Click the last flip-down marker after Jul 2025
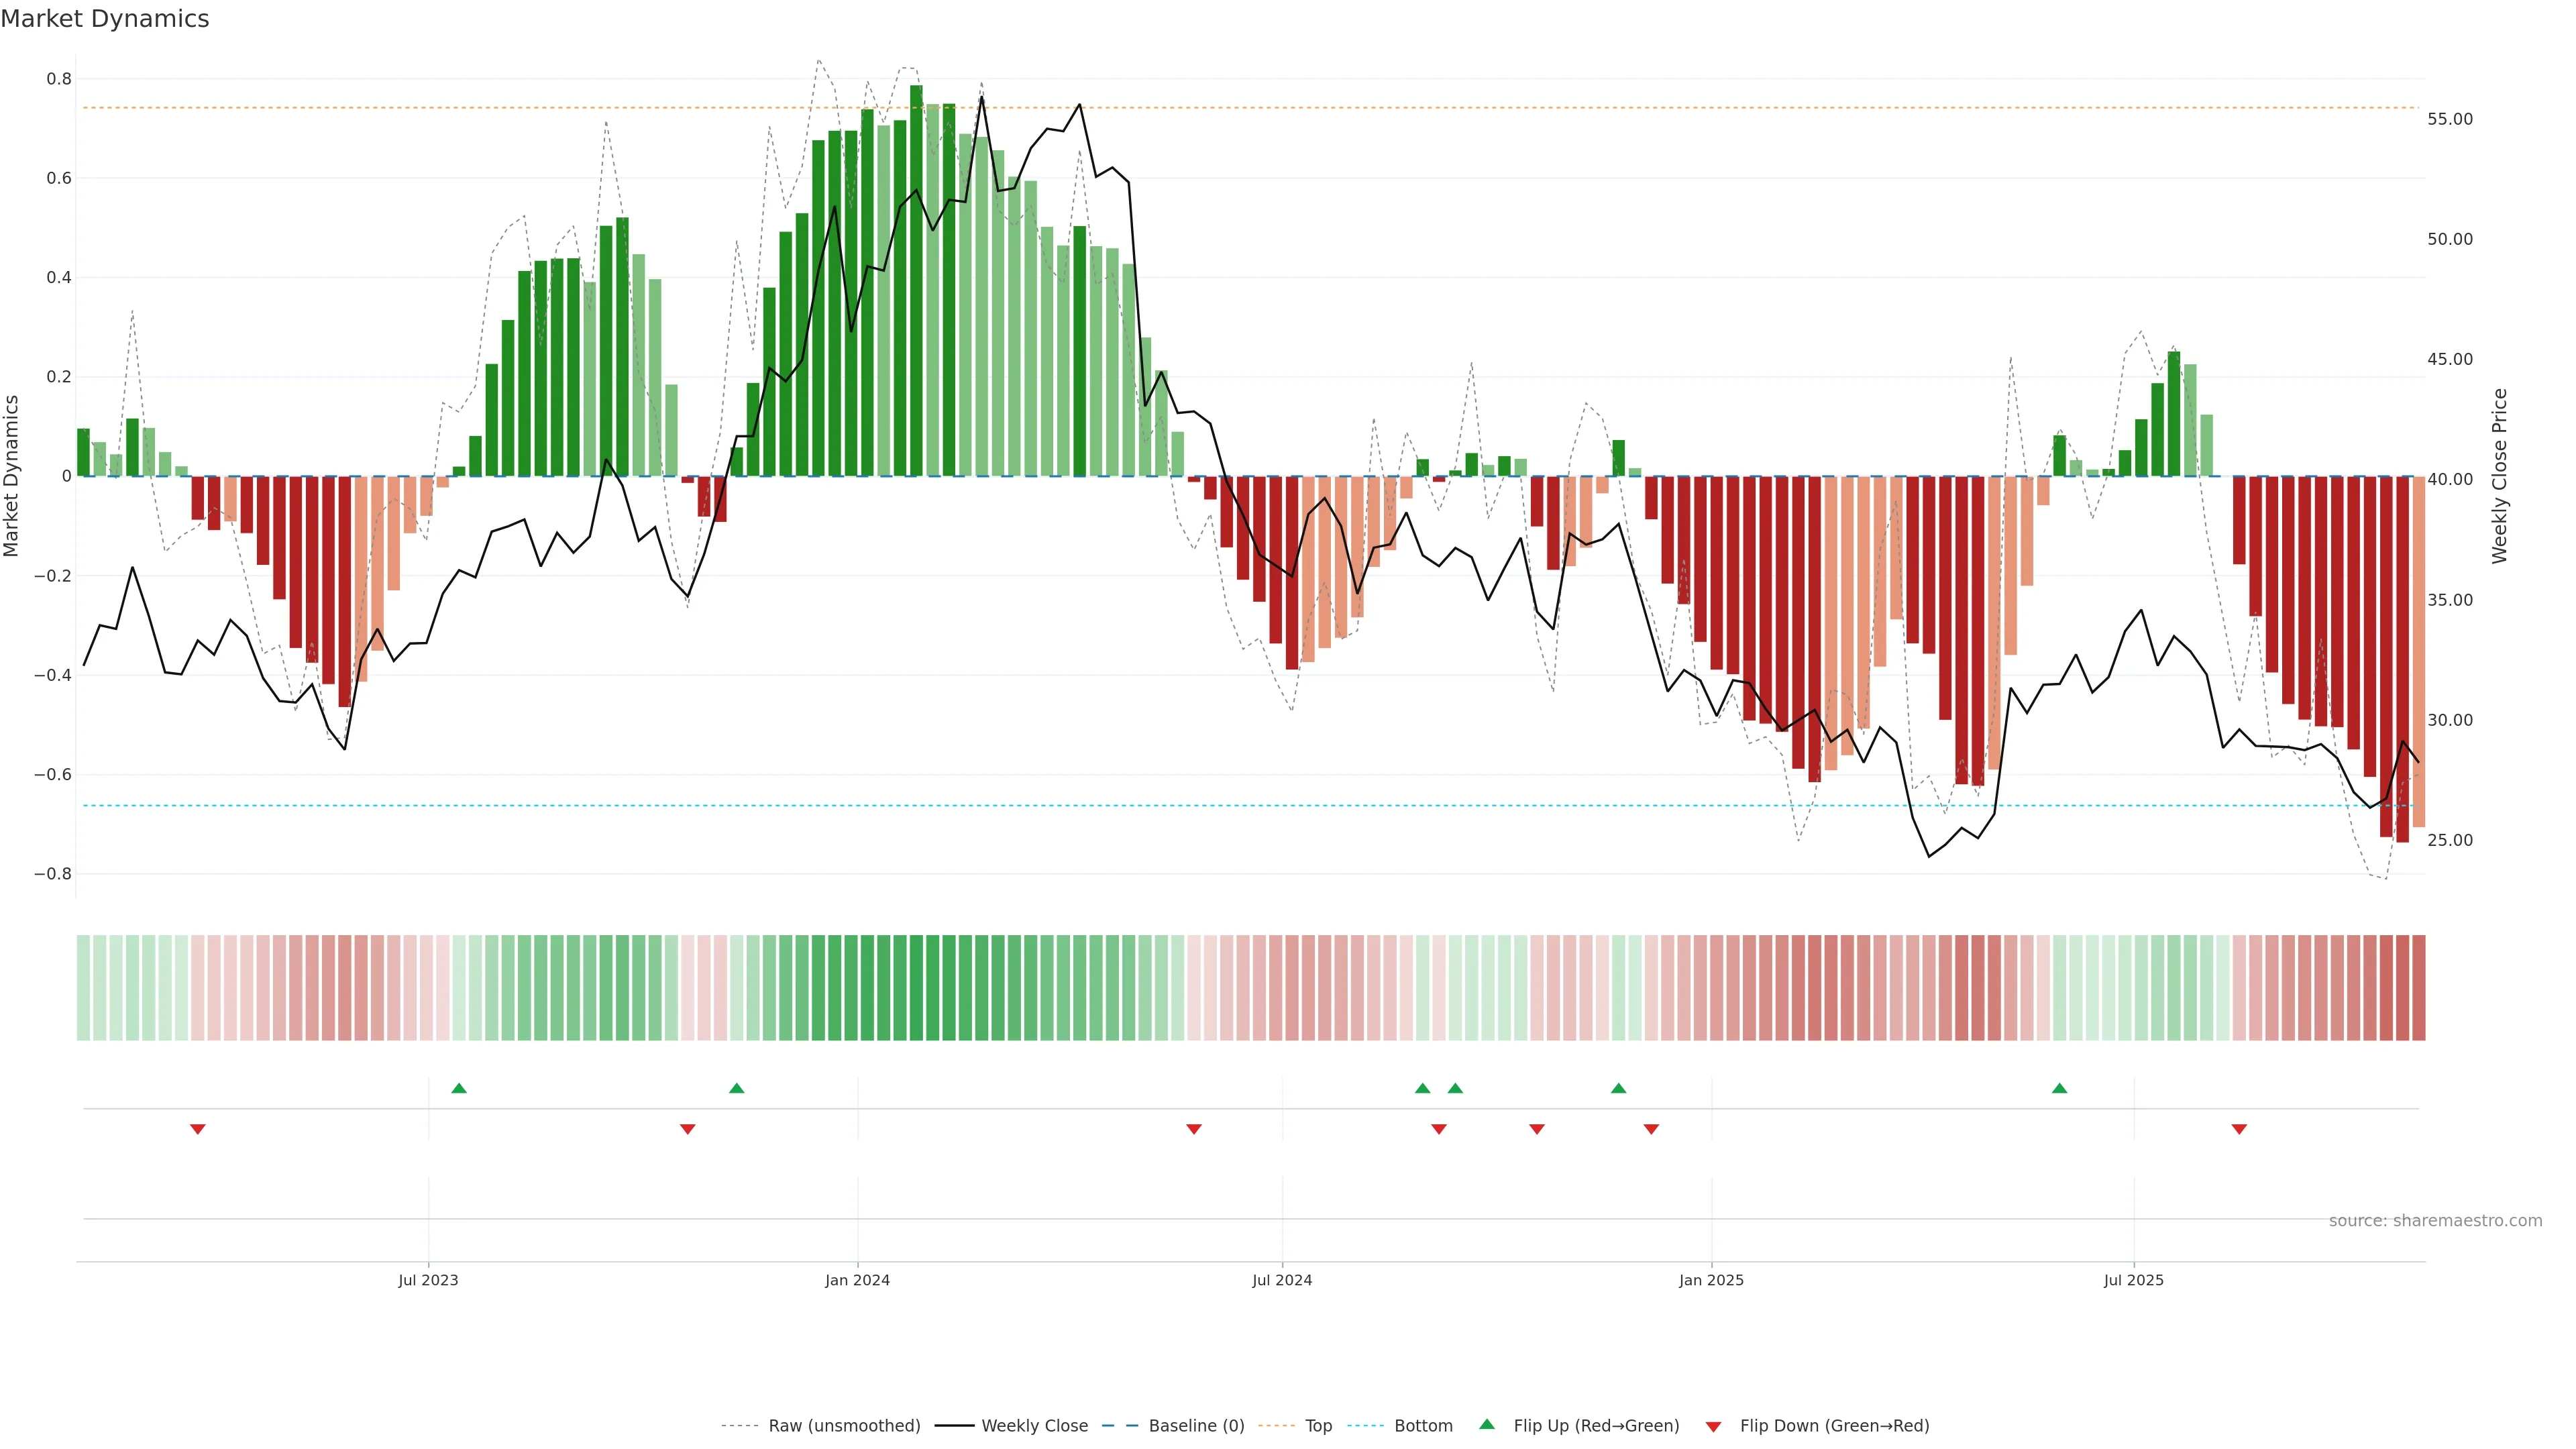 2239,1129
